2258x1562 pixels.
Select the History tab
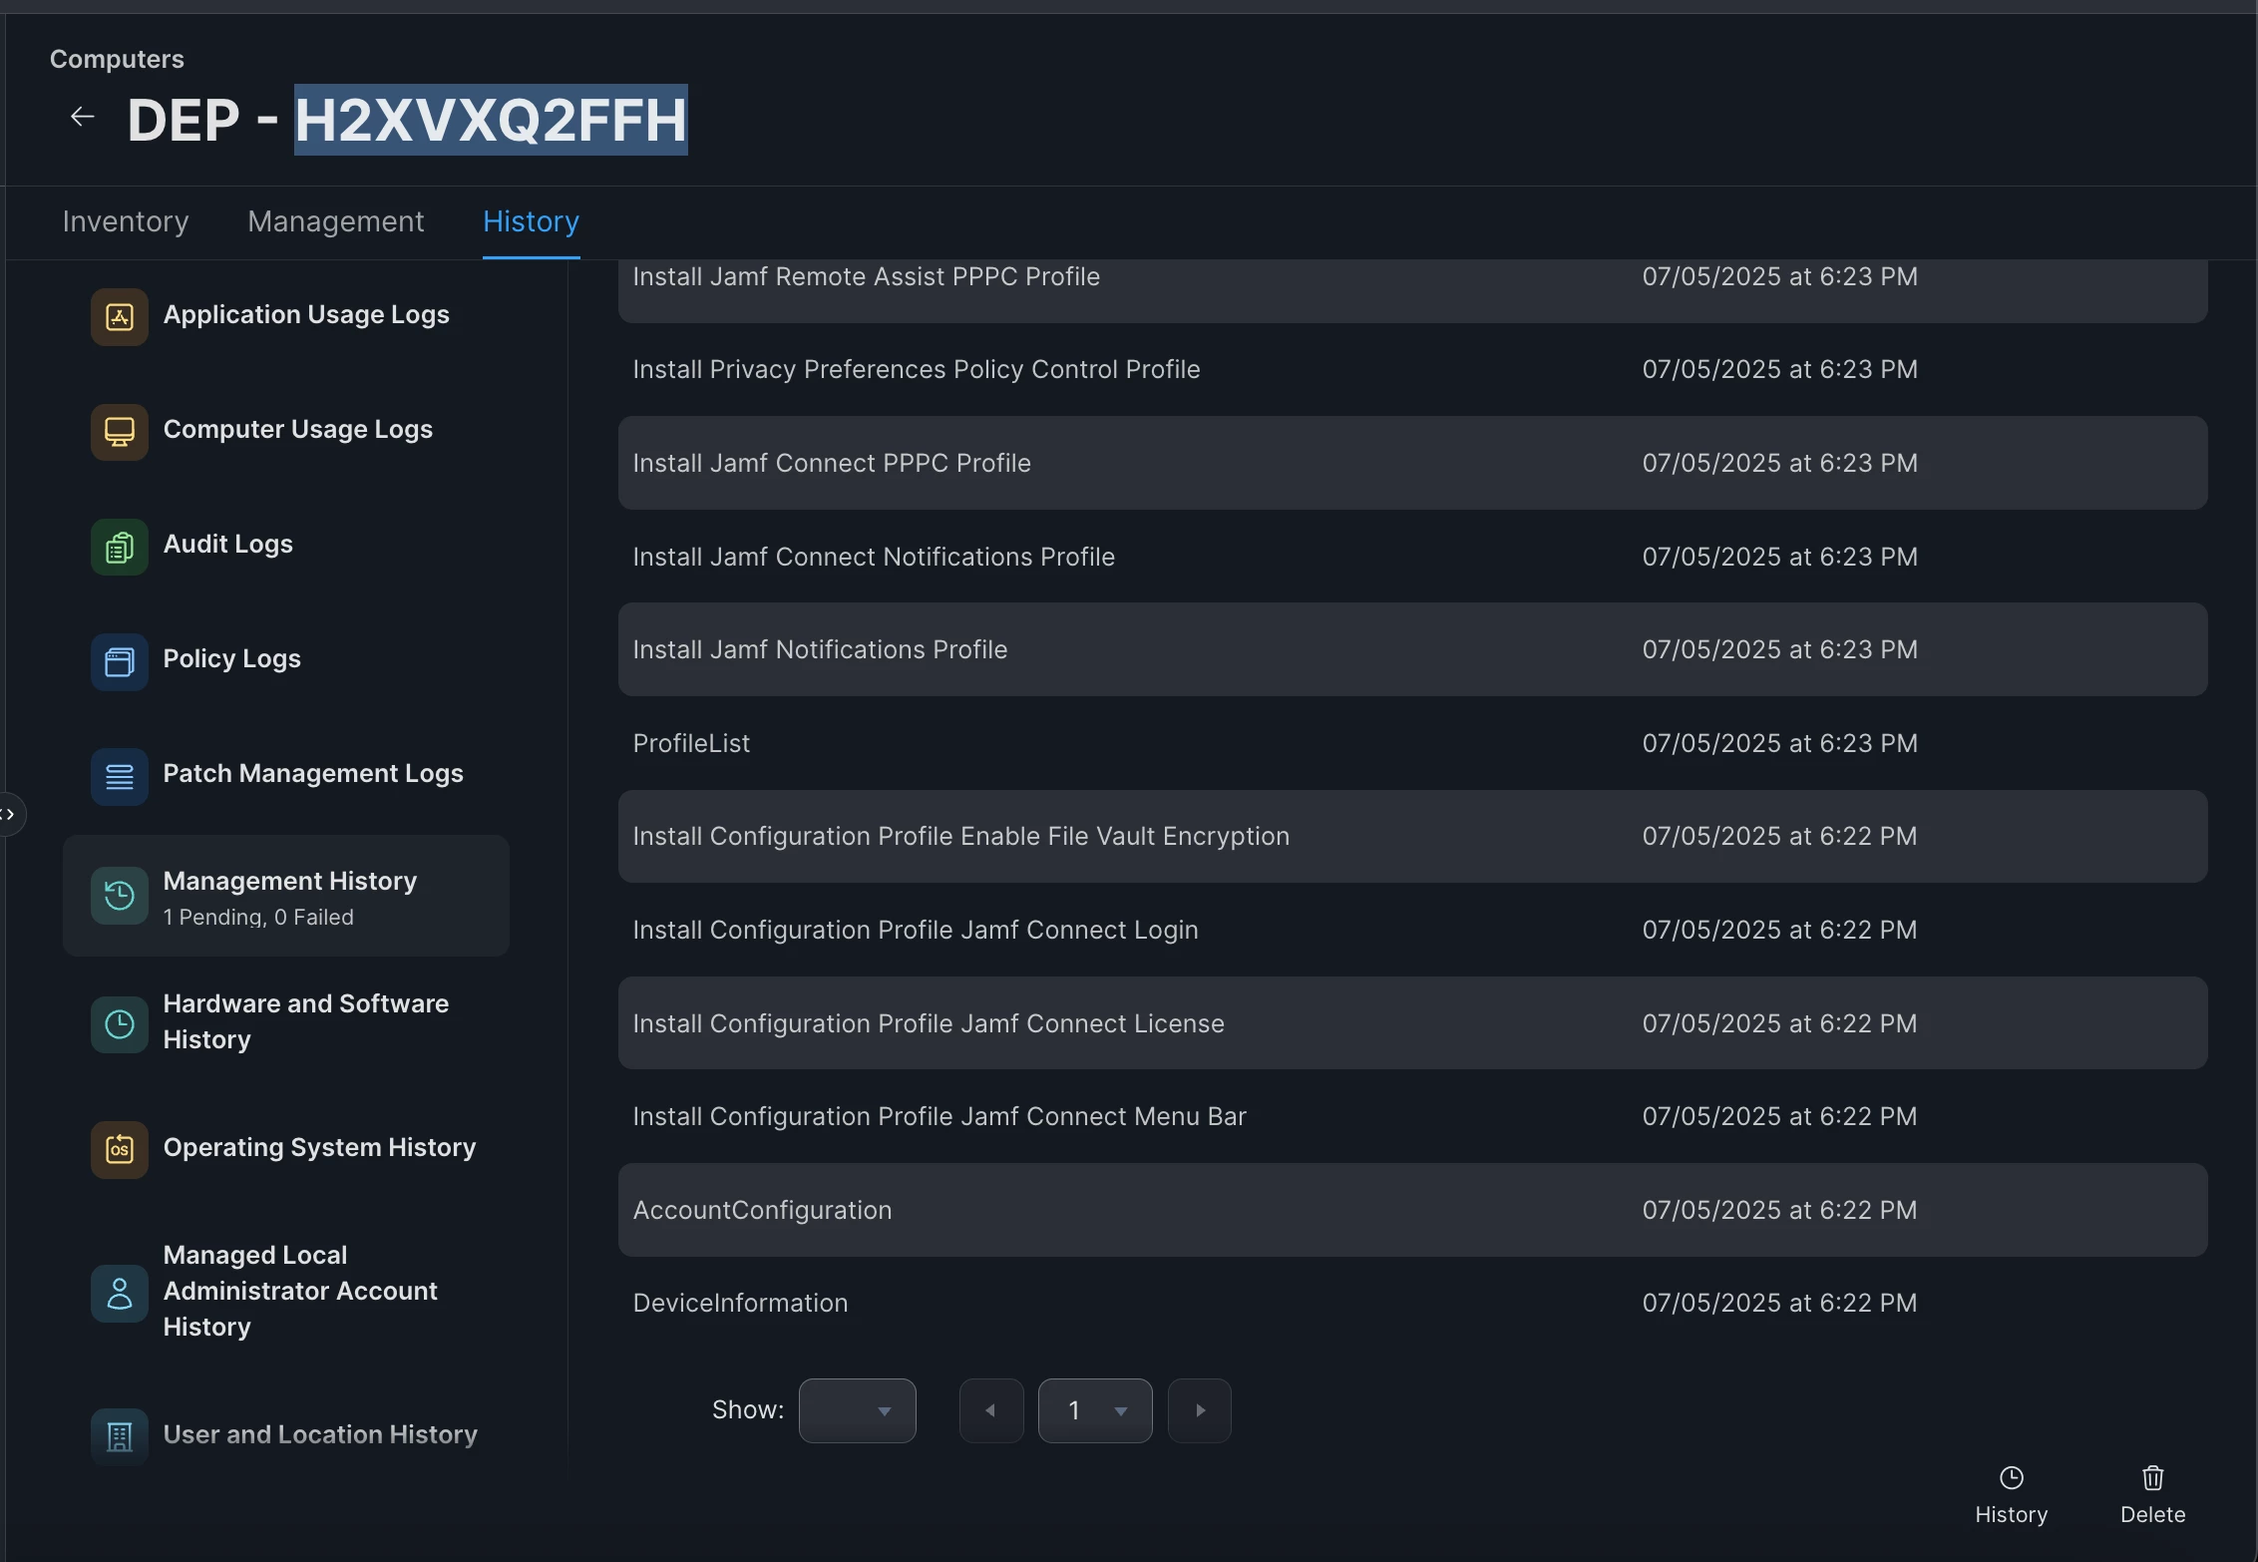(532, 221)
